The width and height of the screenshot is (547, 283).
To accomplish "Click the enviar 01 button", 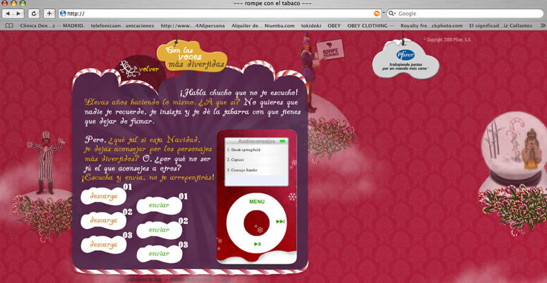I will [x=159, y=205].
